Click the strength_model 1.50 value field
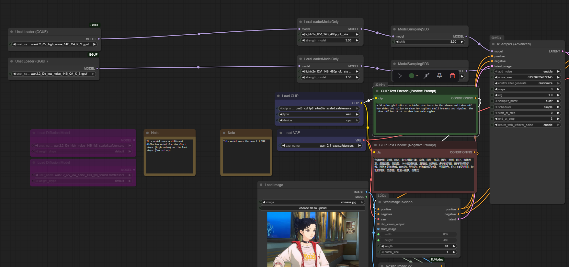Image resolution: width=569 pixels, height=267 pixels. (330, 77)
